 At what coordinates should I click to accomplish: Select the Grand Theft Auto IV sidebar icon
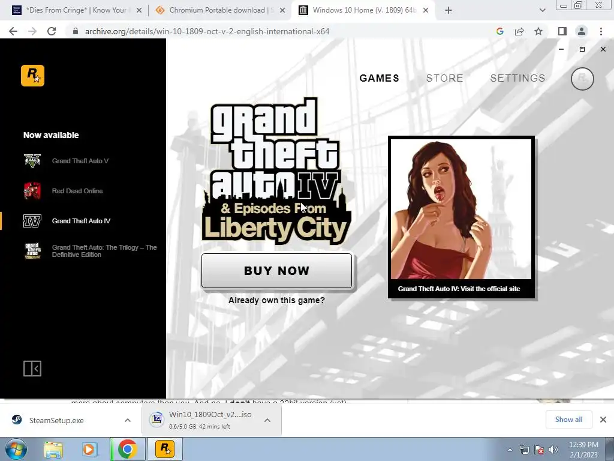point(32,221)
